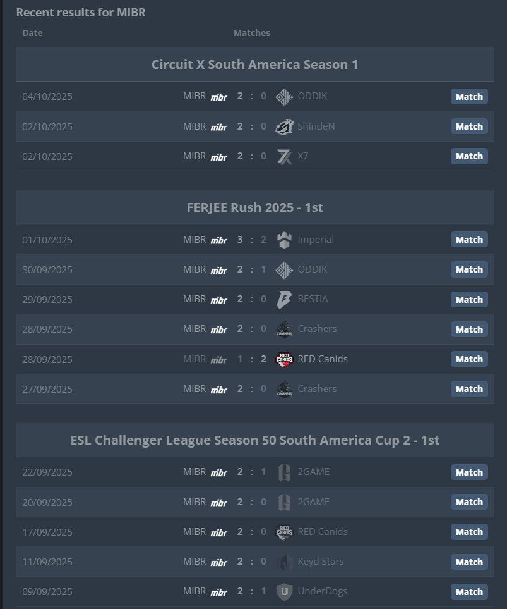Open Match button for 04/10/2025 ODDIK game
The image size is (507, 609).
point(469,97)
